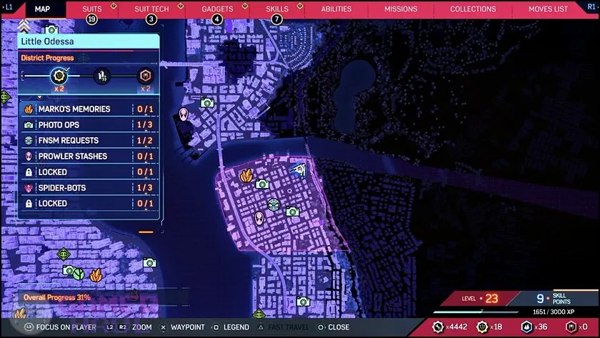Select the Prowler Stashes row
The width and height of the screenshot is (600, 338).
coord(89,156)
